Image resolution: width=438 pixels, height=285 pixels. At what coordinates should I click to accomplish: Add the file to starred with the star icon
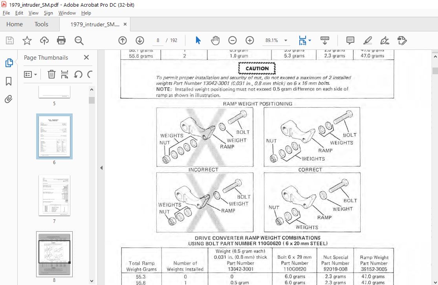coord(27,40)
